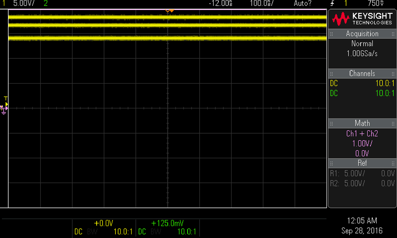The width and height of the screenshot is (397, 238).
Task: Expand the Channels panel header
Action: click(362, 74)
